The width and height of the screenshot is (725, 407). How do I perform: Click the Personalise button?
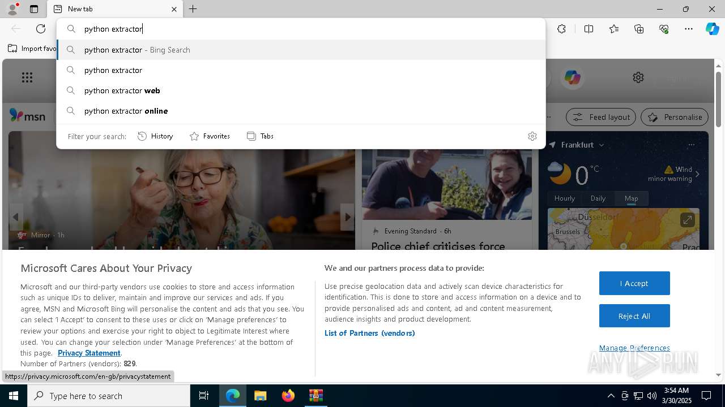675,117
